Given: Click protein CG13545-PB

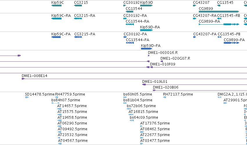Looking at the screenshot, I should [x=219, y=37].
